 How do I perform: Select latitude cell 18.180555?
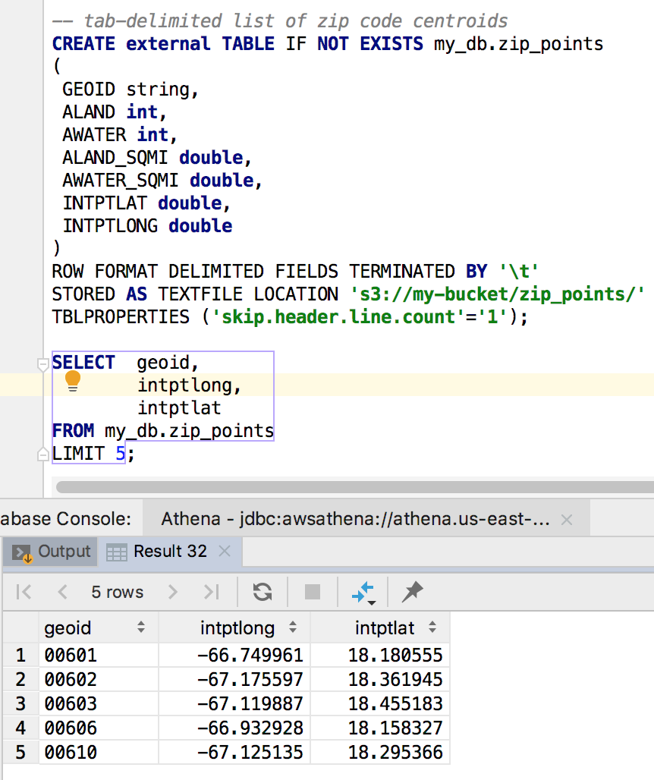coord(380,655)
